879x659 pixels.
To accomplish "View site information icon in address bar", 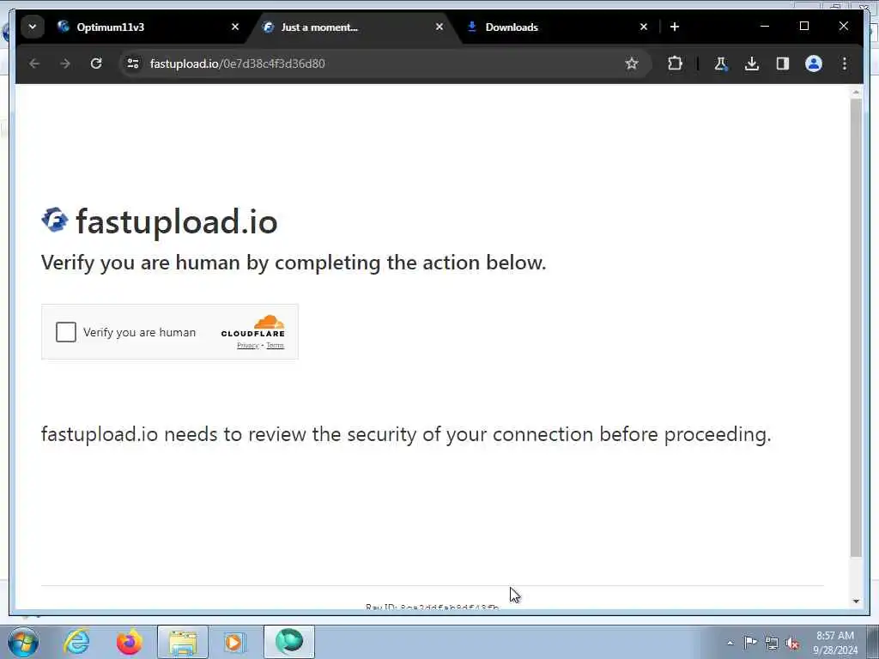I will (133, 63).
